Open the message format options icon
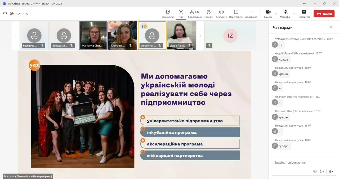339x179 pixels. (315, 171)
